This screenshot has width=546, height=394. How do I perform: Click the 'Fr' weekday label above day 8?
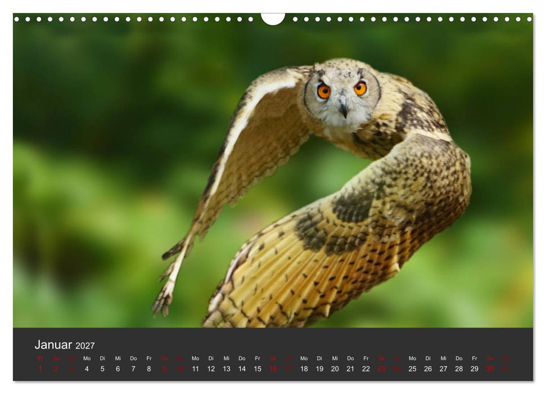[148, 359]
